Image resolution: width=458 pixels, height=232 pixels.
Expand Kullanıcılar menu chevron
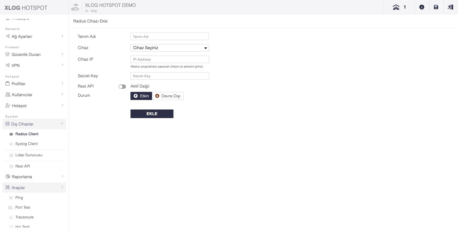click(62, 94)
